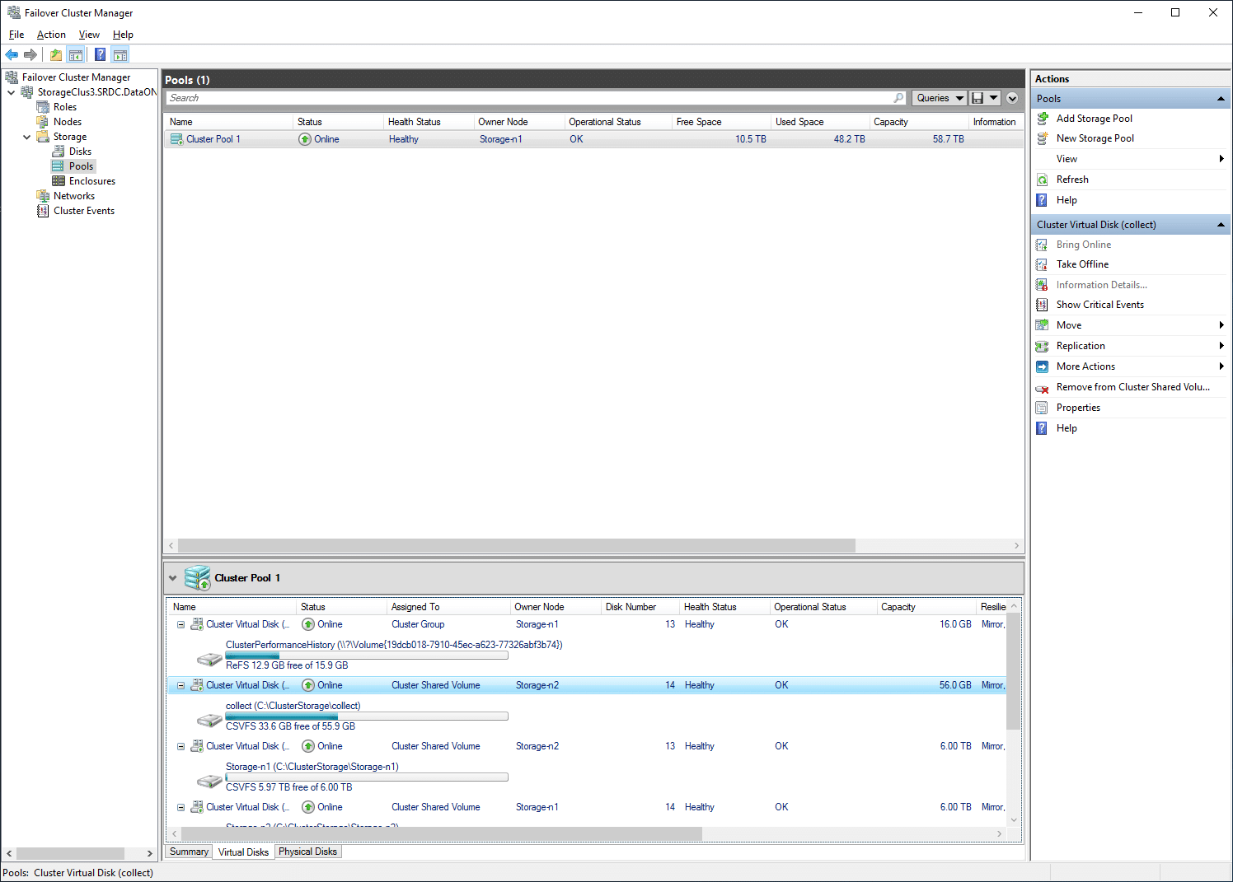Screen dimensions: 1233x882
Task: Click the Forward arrow toolbar icon
Action: (x=30, y=55)
